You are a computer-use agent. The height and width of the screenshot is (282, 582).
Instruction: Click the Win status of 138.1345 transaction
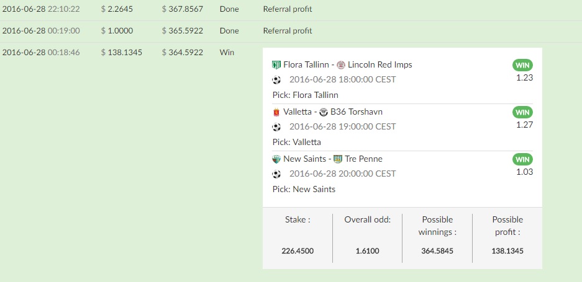[x=227, y=53]
